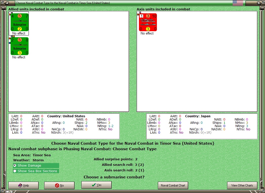Click 'NSrch: 3(+1R)' in United States stats
Viewport: 265px width, 193px height.
pos(62,133)
